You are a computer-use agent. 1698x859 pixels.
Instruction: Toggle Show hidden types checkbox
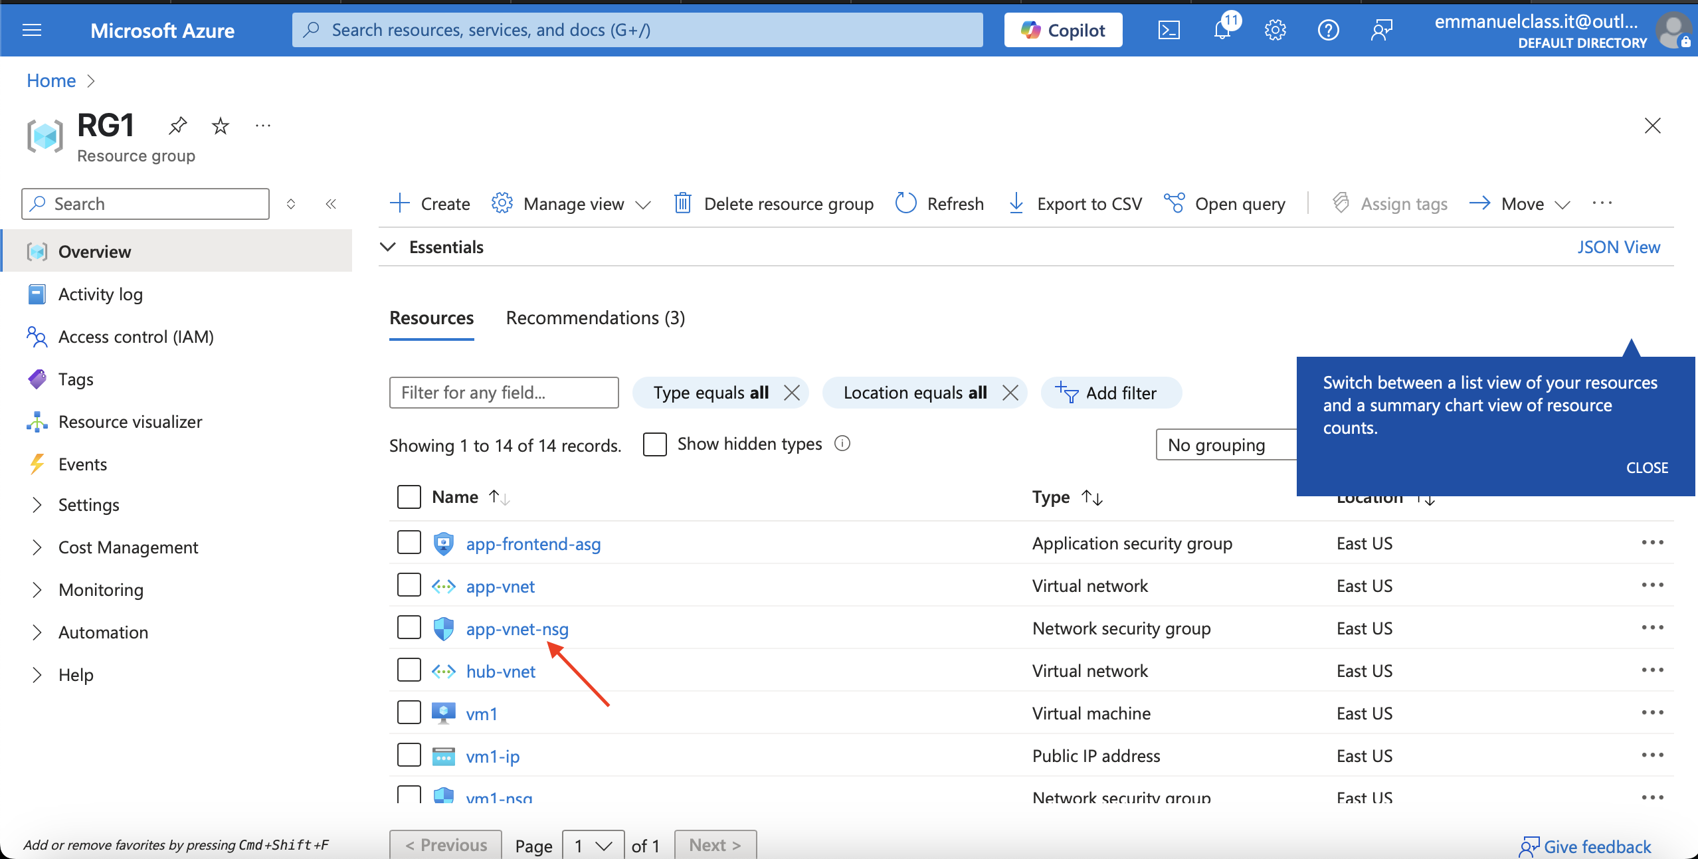click(x=655, y=444)
